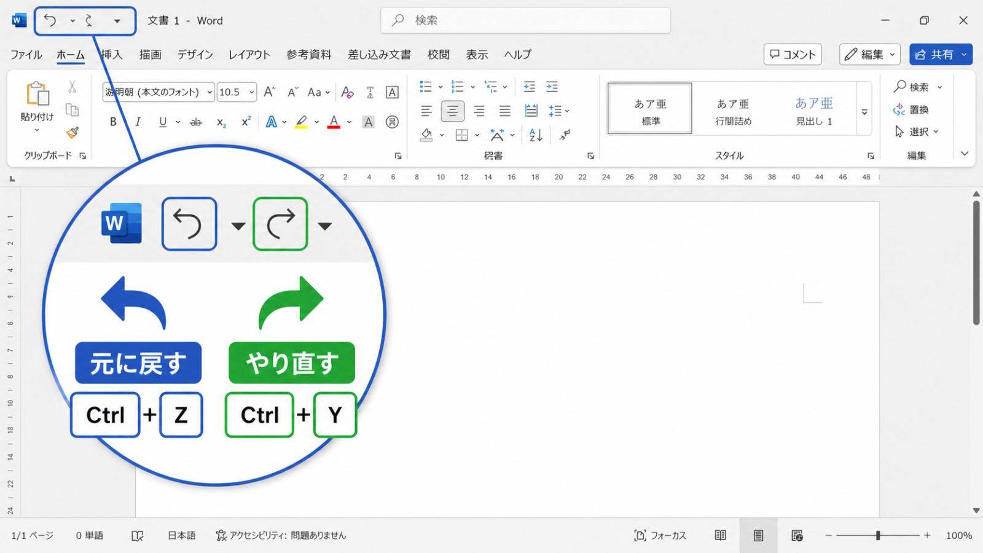Open the font name combo box
983x553 pixels.
point(159,92)
